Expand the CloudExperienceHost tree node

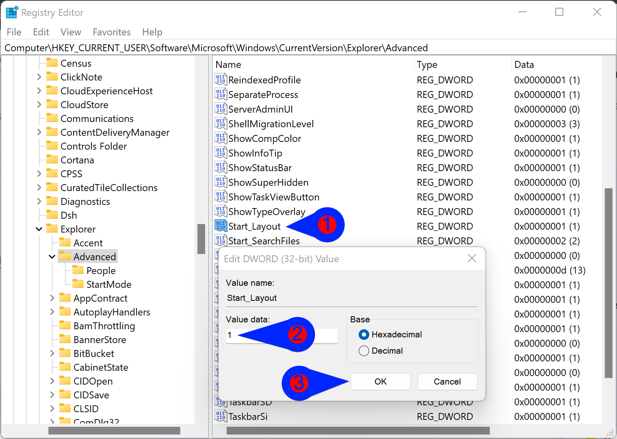click(x=39, y=91)
